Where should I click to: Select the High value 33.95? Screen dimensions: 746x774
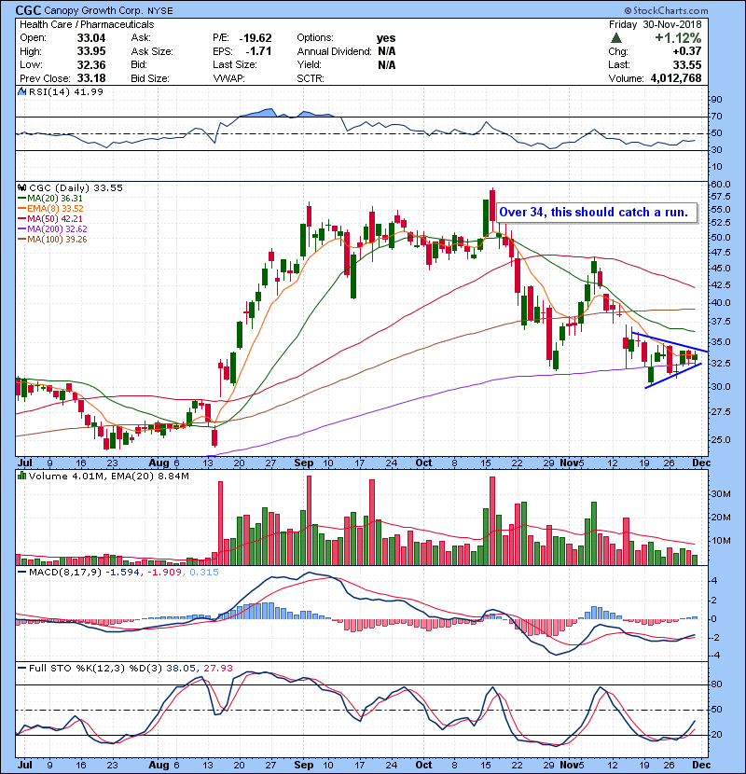point(91,51)
